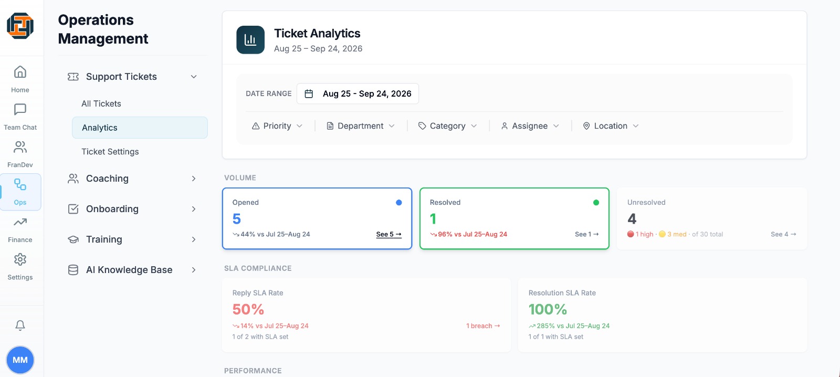
Task: Click the Onboarding checkbox icon
Action: tap(73, 209)
